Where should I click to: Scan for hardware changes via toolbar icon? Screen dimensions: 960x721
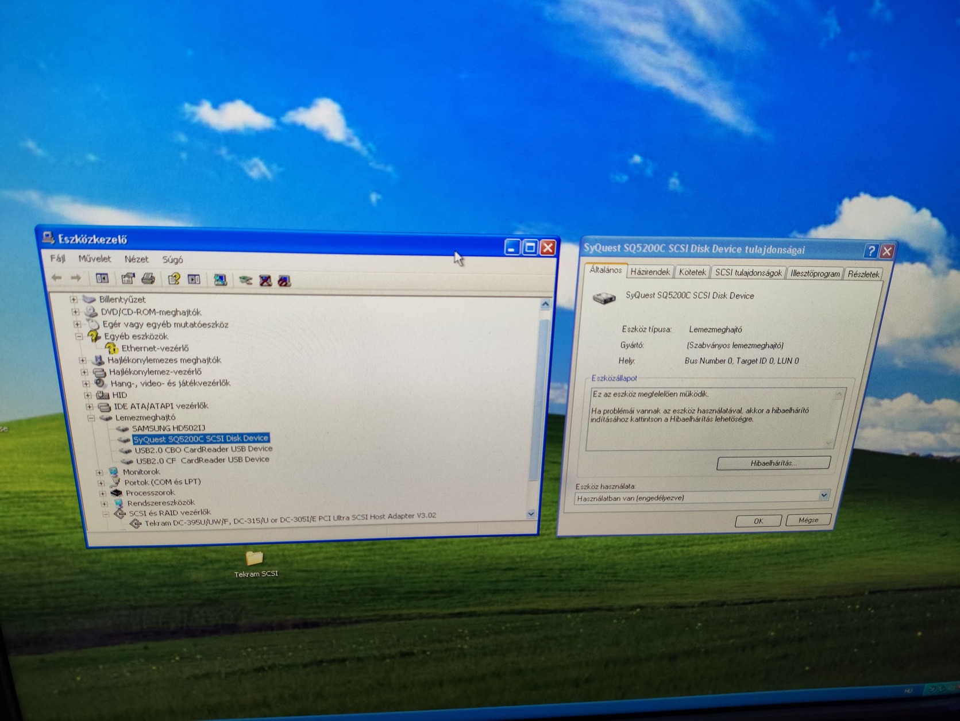pyautogui.click(x=220, y=280)
